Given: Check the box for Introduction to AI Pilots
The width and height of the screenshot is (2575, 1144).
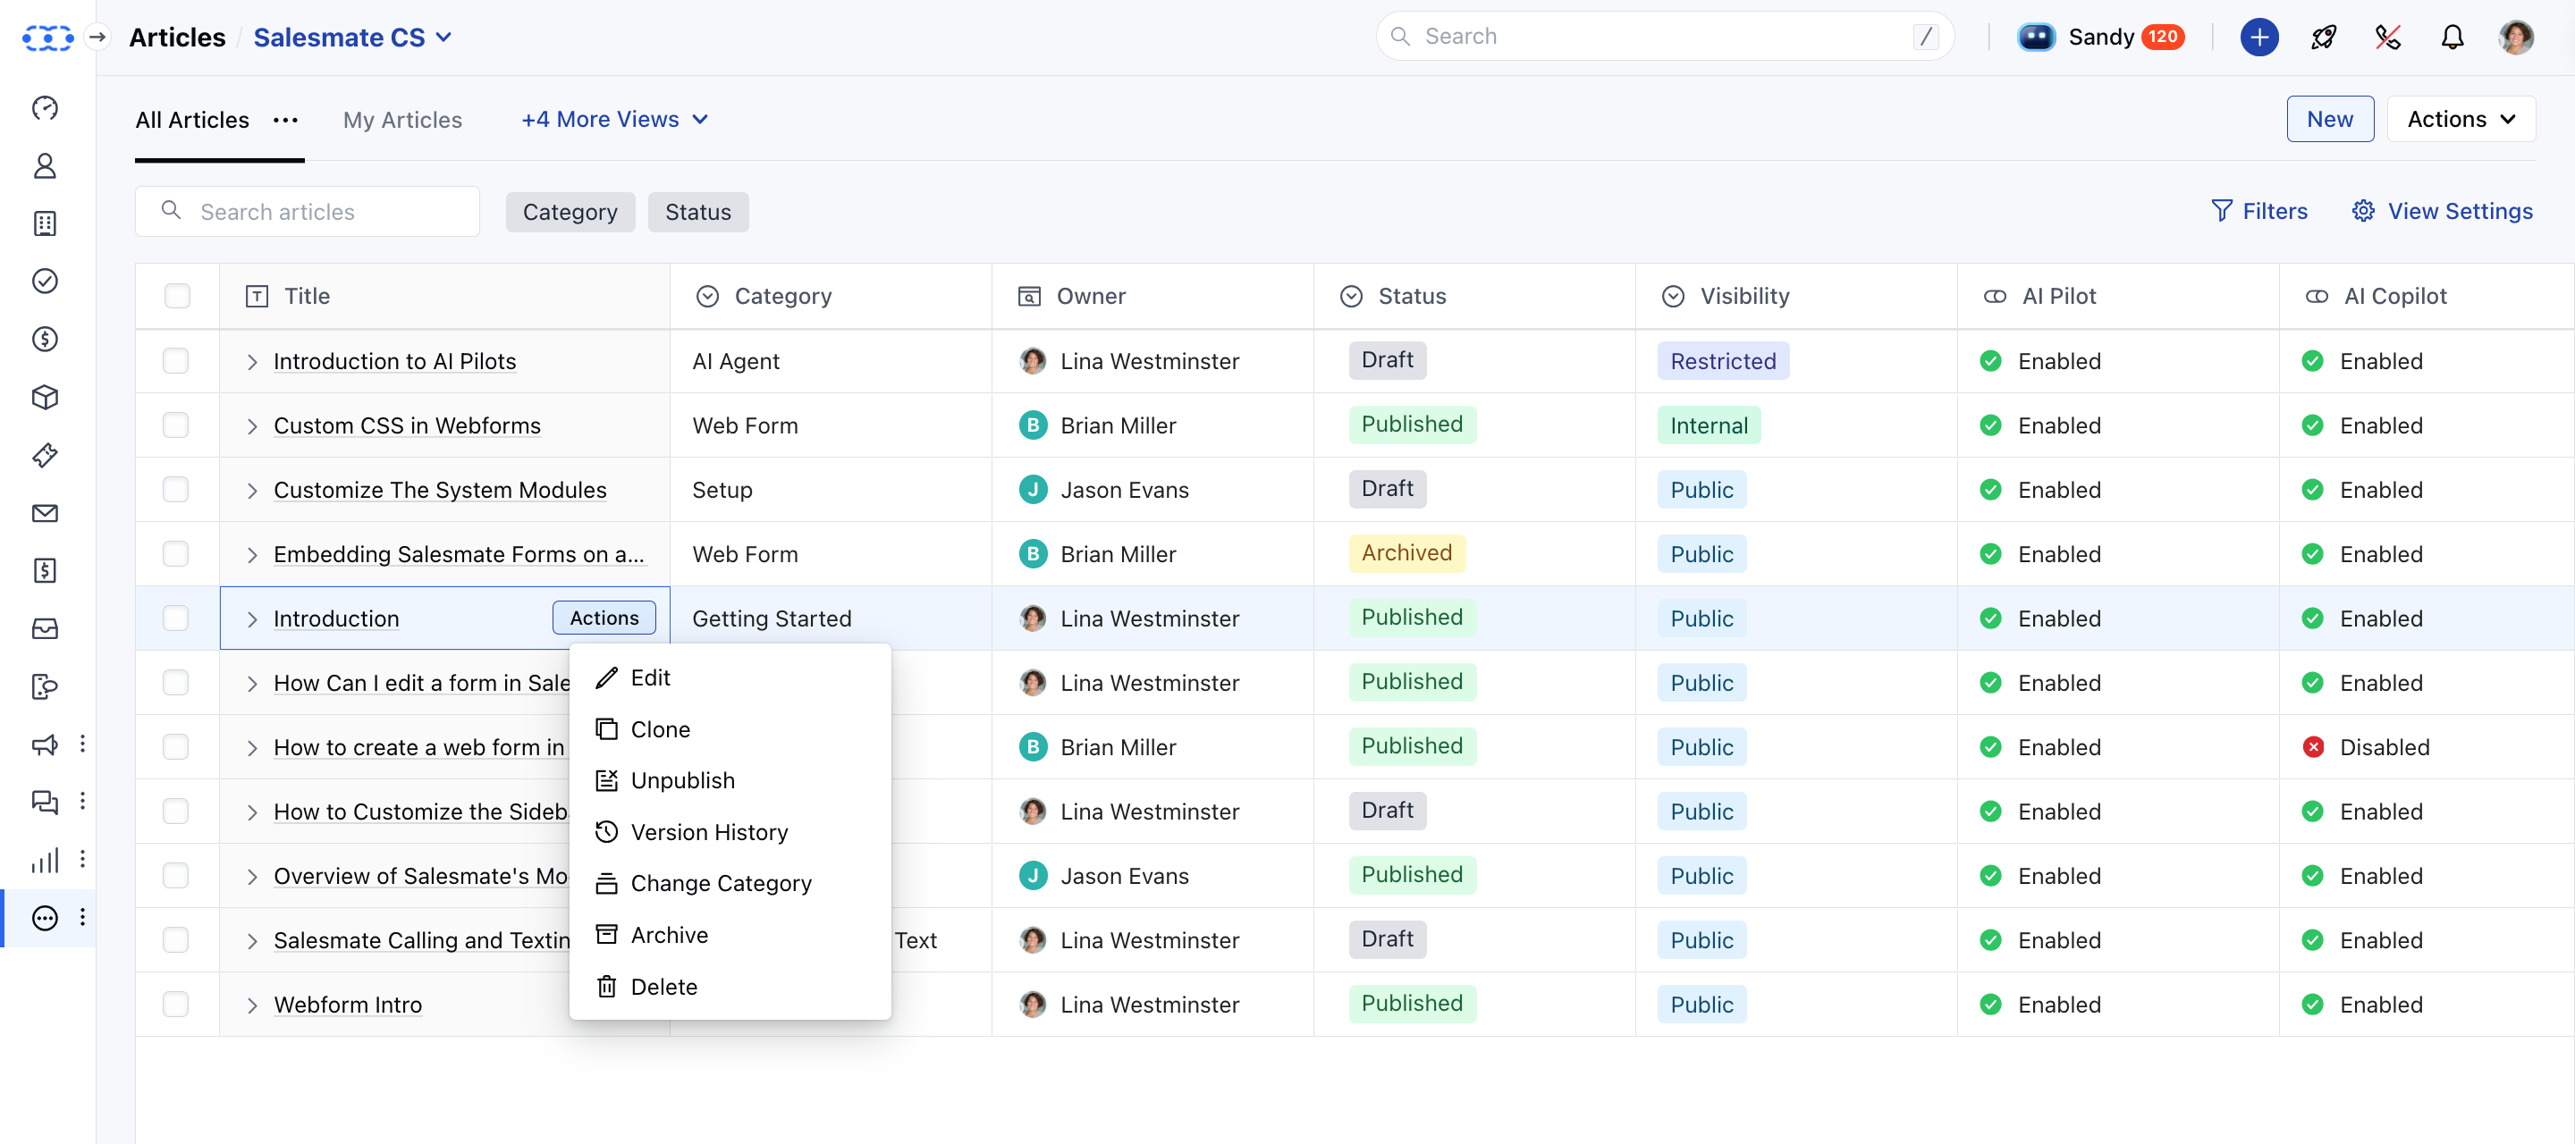Looking at the screenshot, I should [176, 361].
